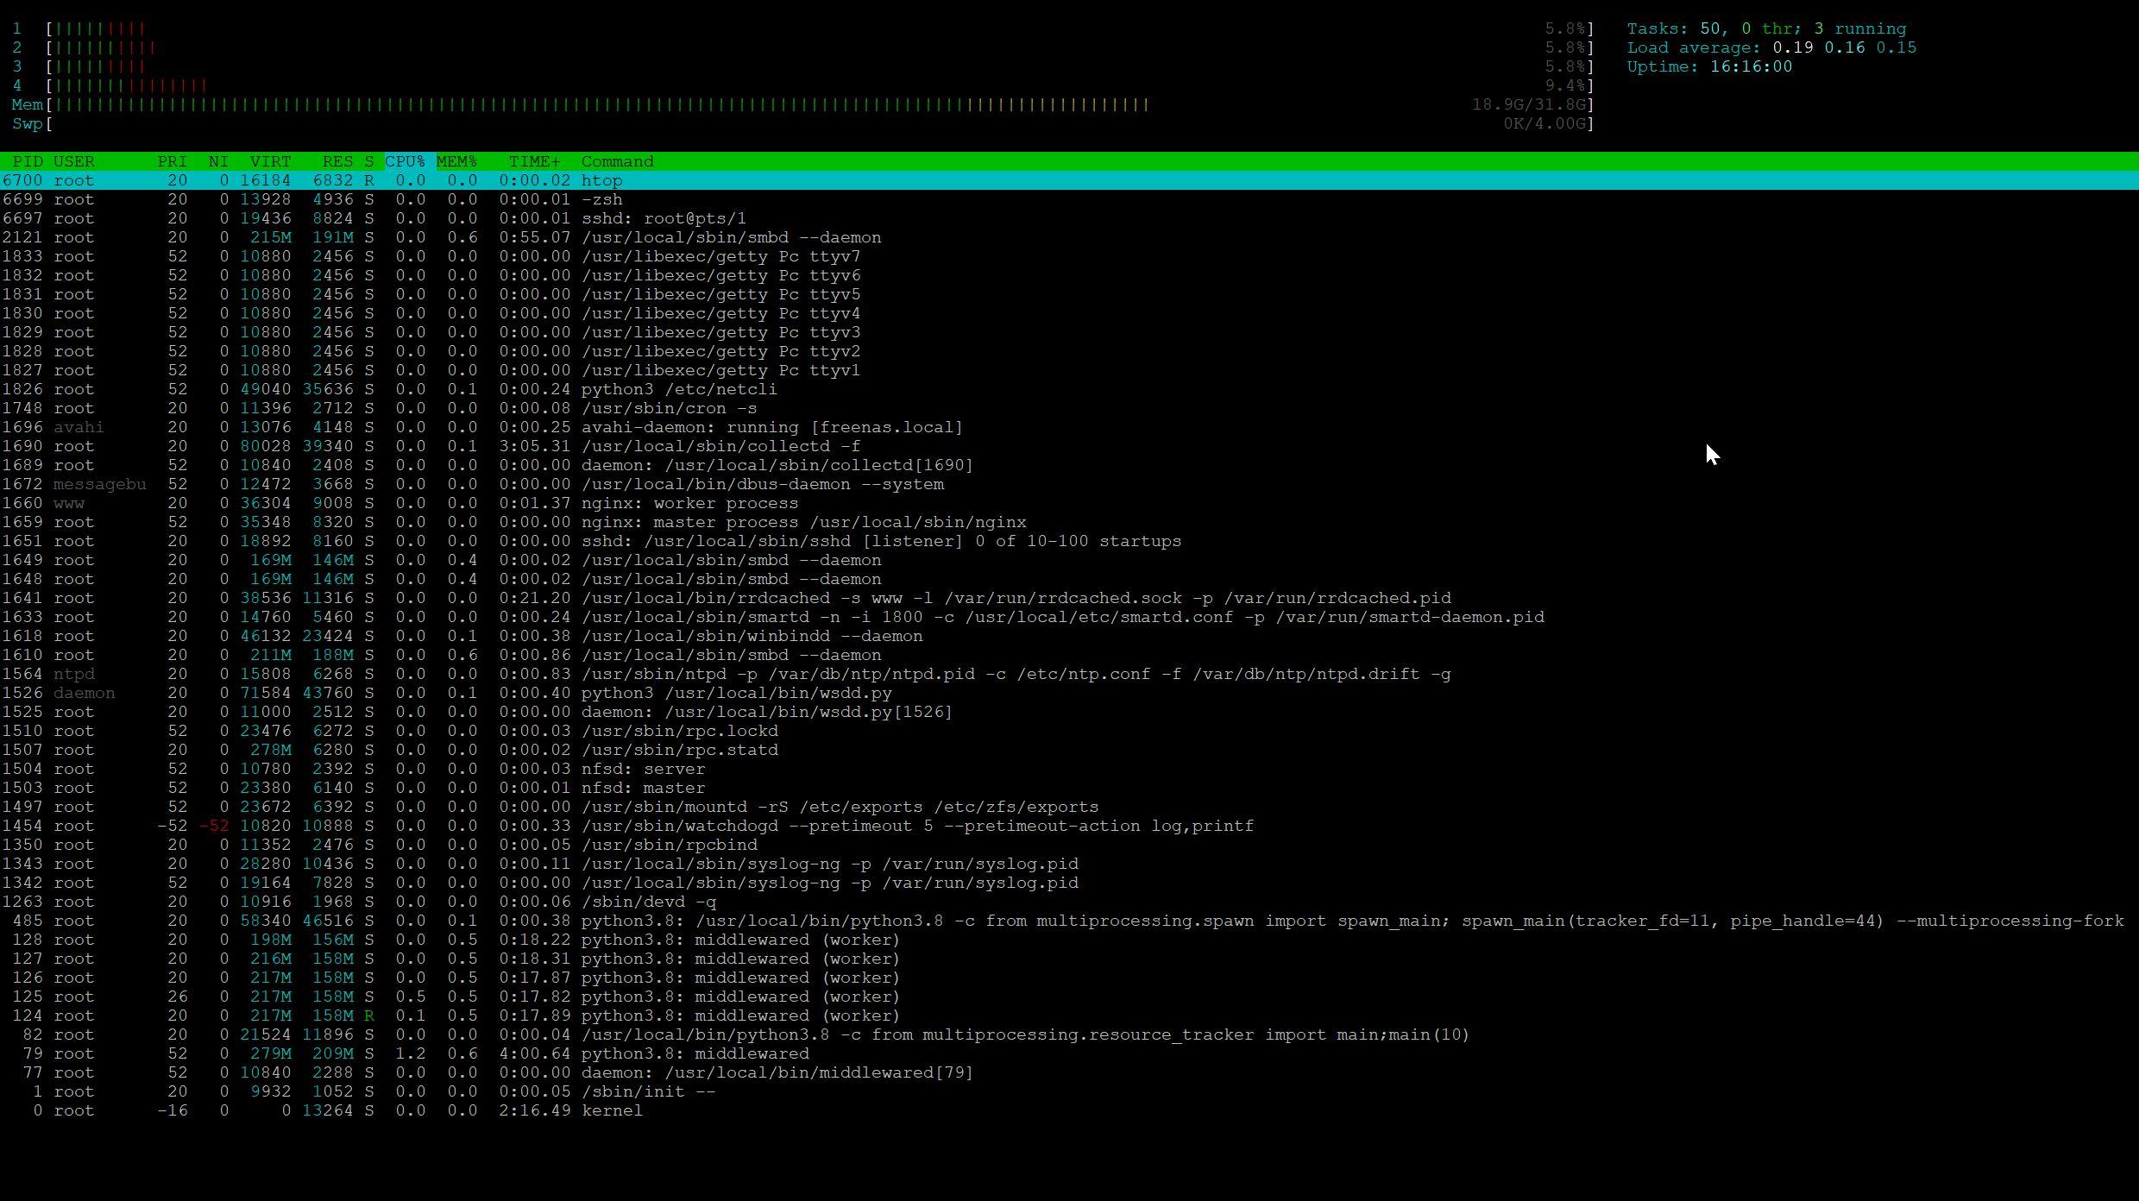Screen dimensions: 2139x1201
Task: Click the PID column header
Action: (x=28, y=161)
